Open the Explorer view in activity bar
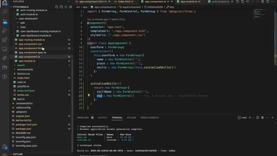This screenshot has height=156, width=277. pyautogui.click(x=5, y=3)
